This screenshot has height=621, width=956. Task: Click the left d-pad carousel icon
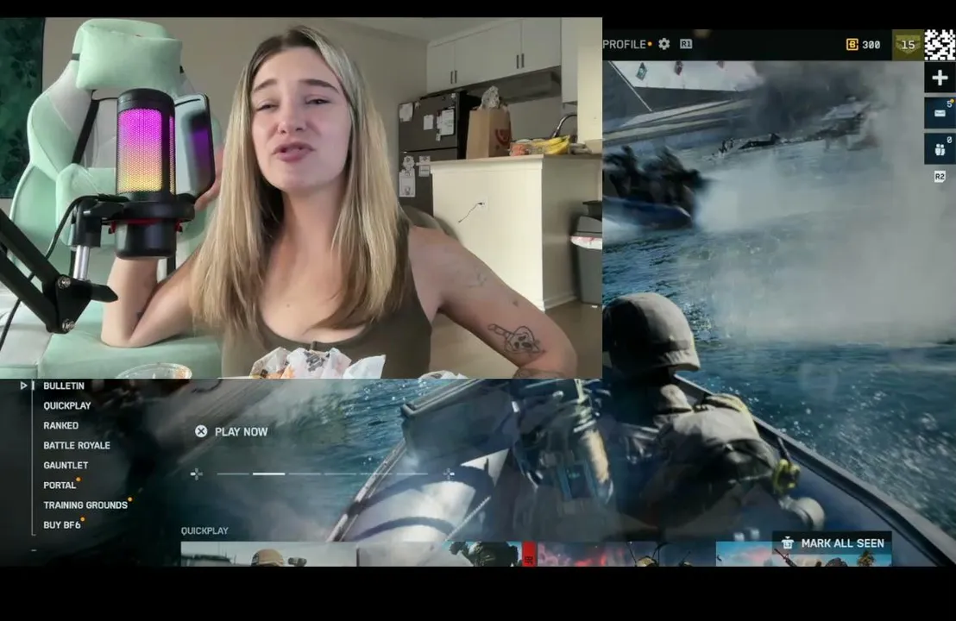197,474
